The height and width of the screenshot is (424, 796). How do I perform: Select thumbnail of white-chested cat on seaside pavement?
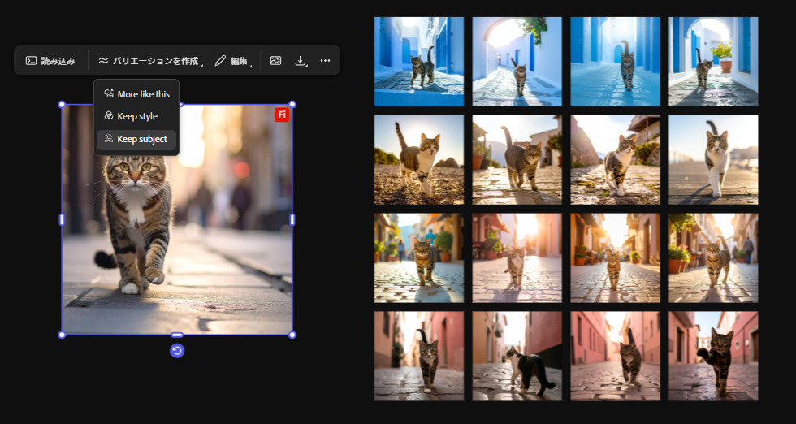click(713, 160)
